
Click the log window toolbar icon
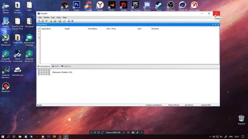(64, 21)
